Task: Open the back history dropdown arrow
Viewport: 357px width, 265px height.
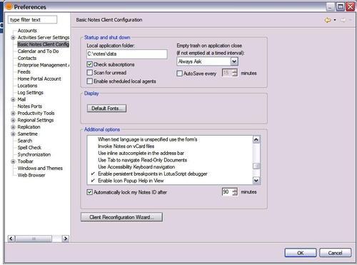Action: [x=335, y=20]
